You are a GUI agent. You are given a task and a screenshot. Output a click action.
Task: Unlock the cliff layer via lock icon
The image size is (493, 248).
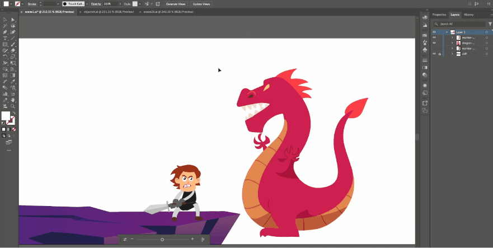tap(440, 54)
